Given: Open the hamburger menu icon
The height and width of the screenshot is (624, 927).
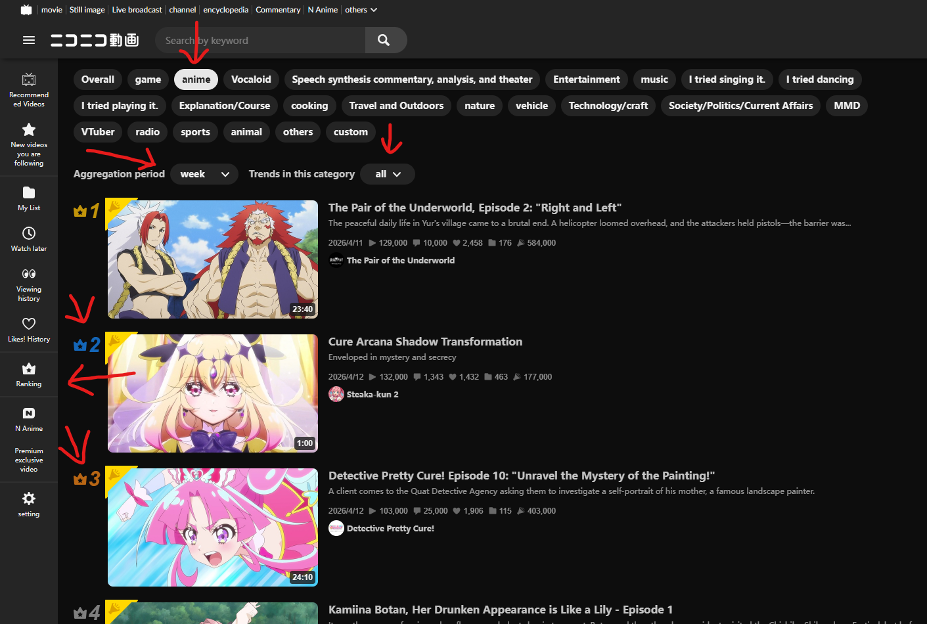Looking at the screenshot, I should tap(29, 40).
